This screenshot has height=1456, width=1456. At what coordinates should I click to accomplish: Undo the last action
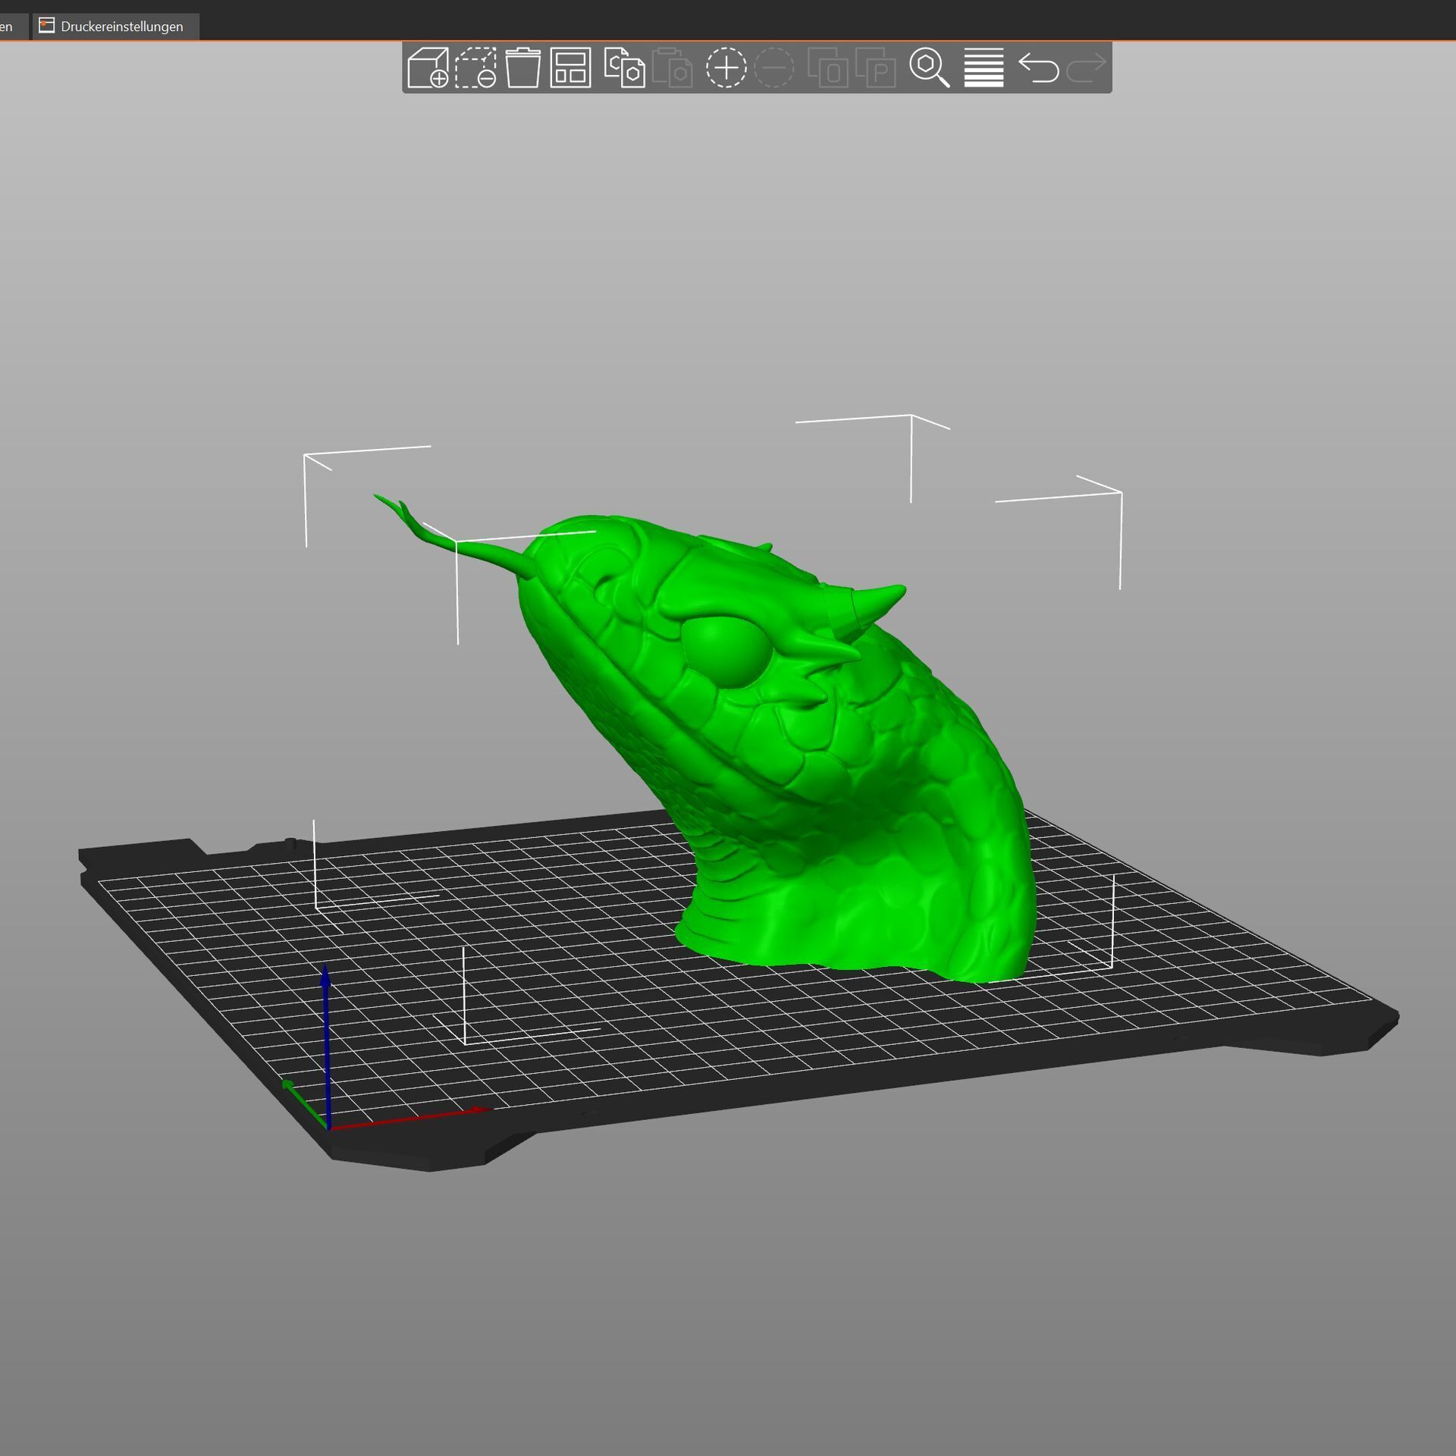pyautogui.click(x=1038, y=68)
